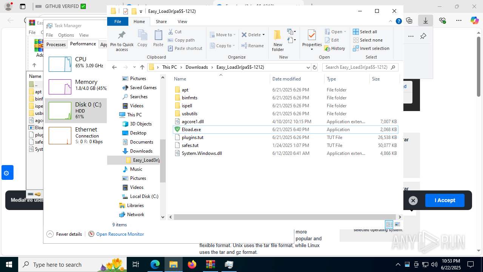Switch to Task Manager Processes tab

(x=56, y=45)
